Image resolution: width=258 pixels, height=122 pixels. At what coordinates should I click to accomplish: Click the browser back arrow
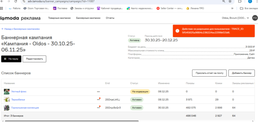tap(2, 1)
